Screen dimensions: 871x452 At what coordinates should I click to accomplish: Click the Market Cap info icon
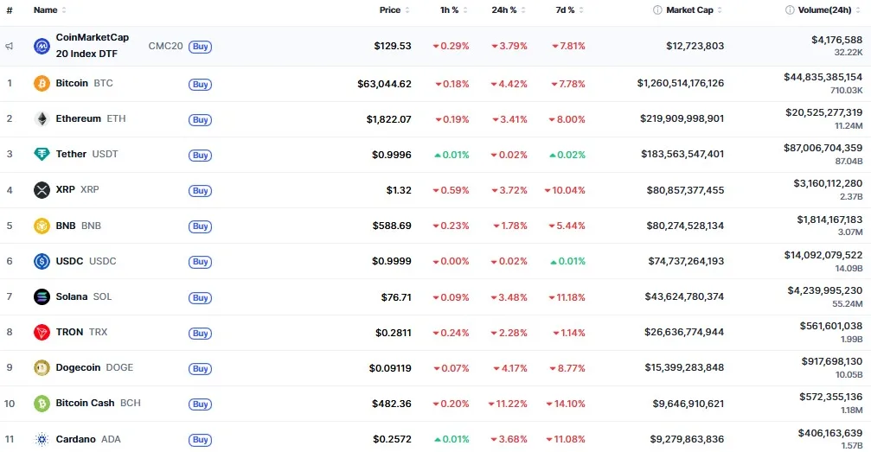[x=657, y=10]
